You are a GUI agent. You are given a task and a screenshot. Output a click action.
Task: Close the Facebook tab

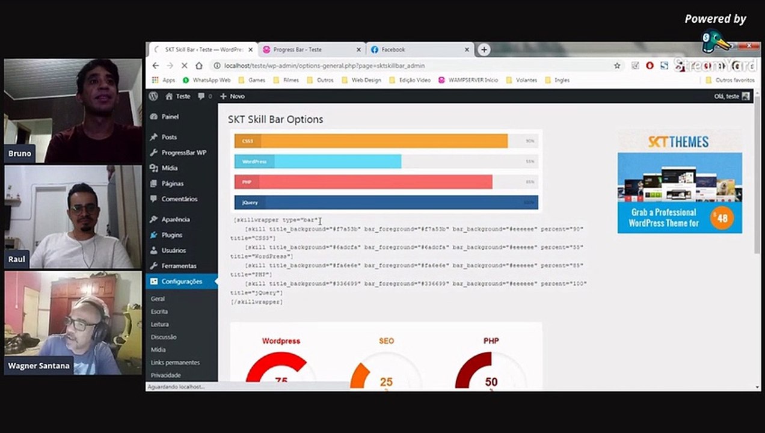(x=467, y=50)
